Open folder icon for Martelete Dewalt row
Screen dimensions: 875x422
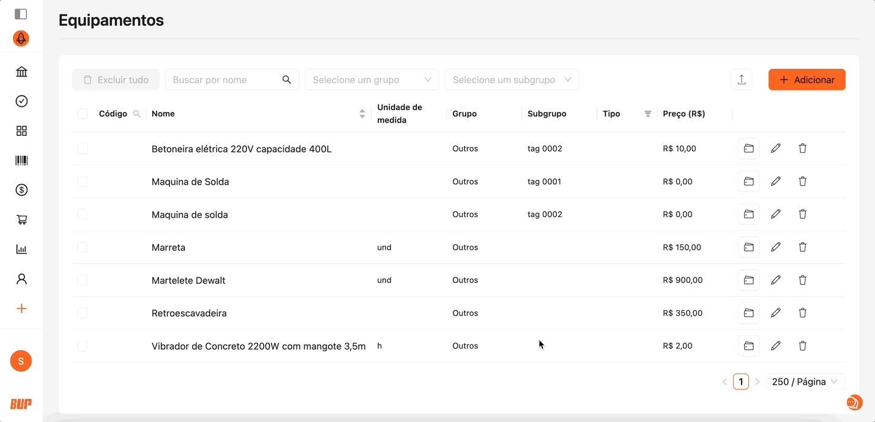[x=748, y=280]
